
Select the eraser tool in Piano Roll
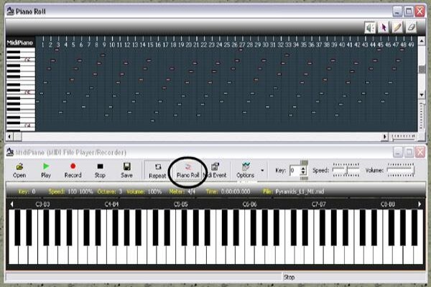pos(411,27)
